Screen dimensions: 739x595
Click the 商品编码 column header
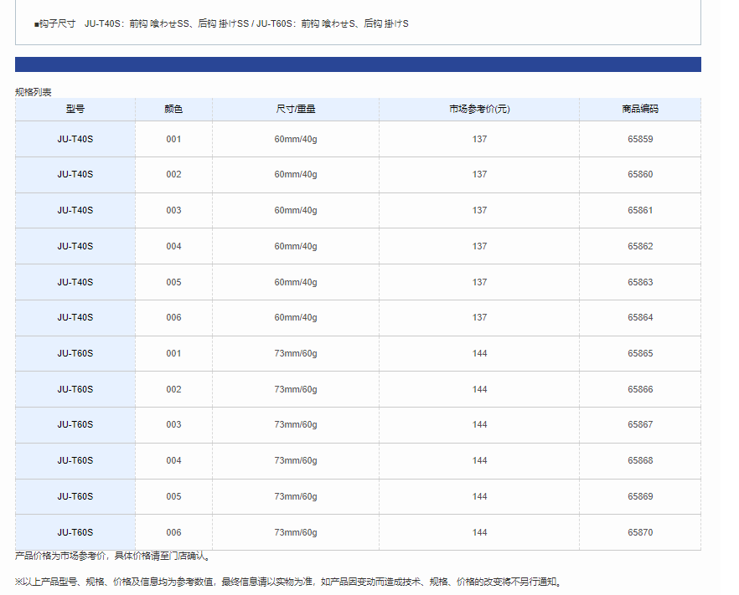(x=640, y=109)
